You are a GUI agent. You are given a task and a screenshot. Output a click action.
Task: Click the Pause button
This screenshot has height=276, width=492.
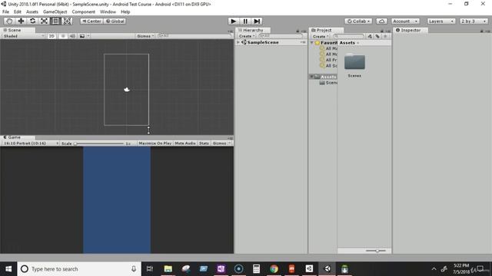pos(245,21)
